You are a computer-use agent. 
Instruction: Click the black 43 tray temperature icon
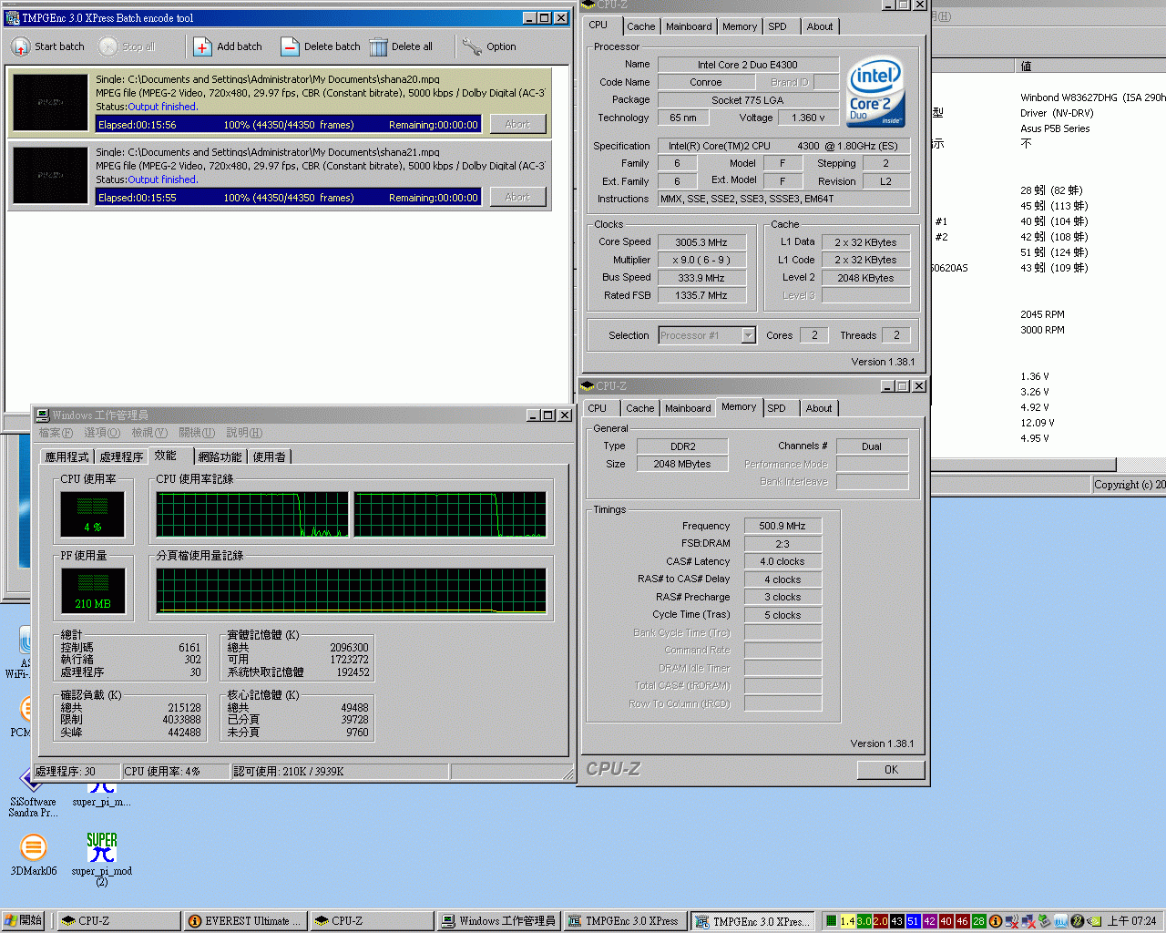897,921
